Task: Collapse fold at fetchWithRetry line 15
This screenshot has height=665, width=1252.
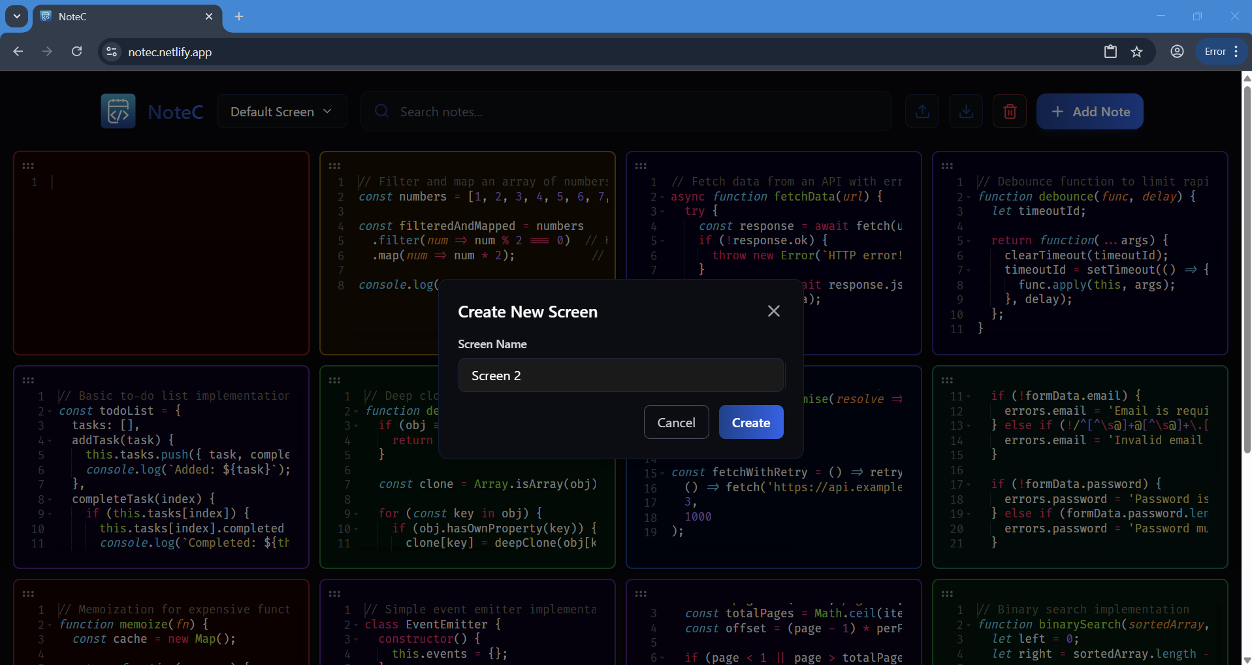Action: (x=662, y=473)
